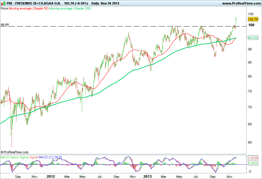Click the Daily timeframe label
Viewport: 262px width, 179px height.
pyautogui.click(x=95, y=3)
